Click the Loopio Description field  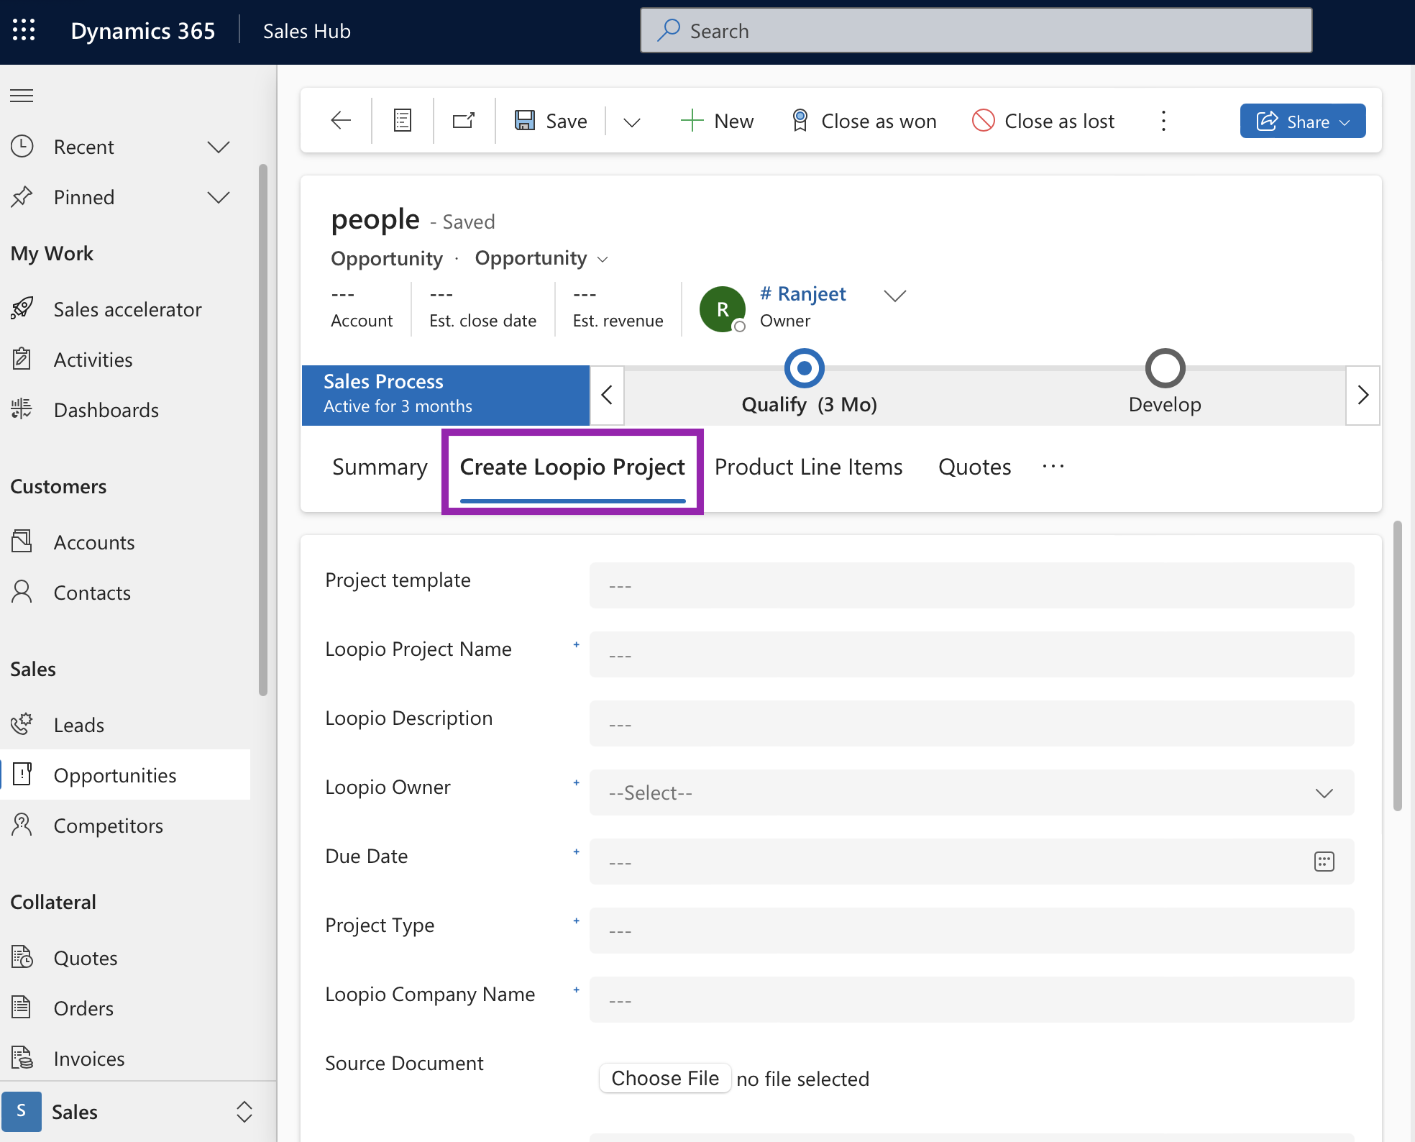point(971,723)
